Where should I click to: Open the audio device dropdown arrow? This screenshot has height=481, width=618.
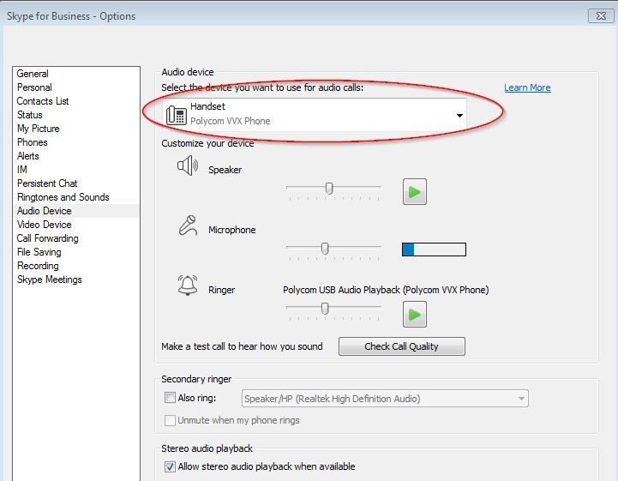pos(459,116)
